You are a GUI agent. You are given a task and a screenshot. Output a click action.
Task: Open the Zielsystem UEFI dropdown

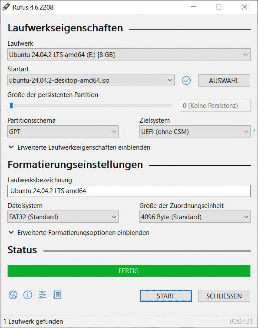tap(195, 131)
